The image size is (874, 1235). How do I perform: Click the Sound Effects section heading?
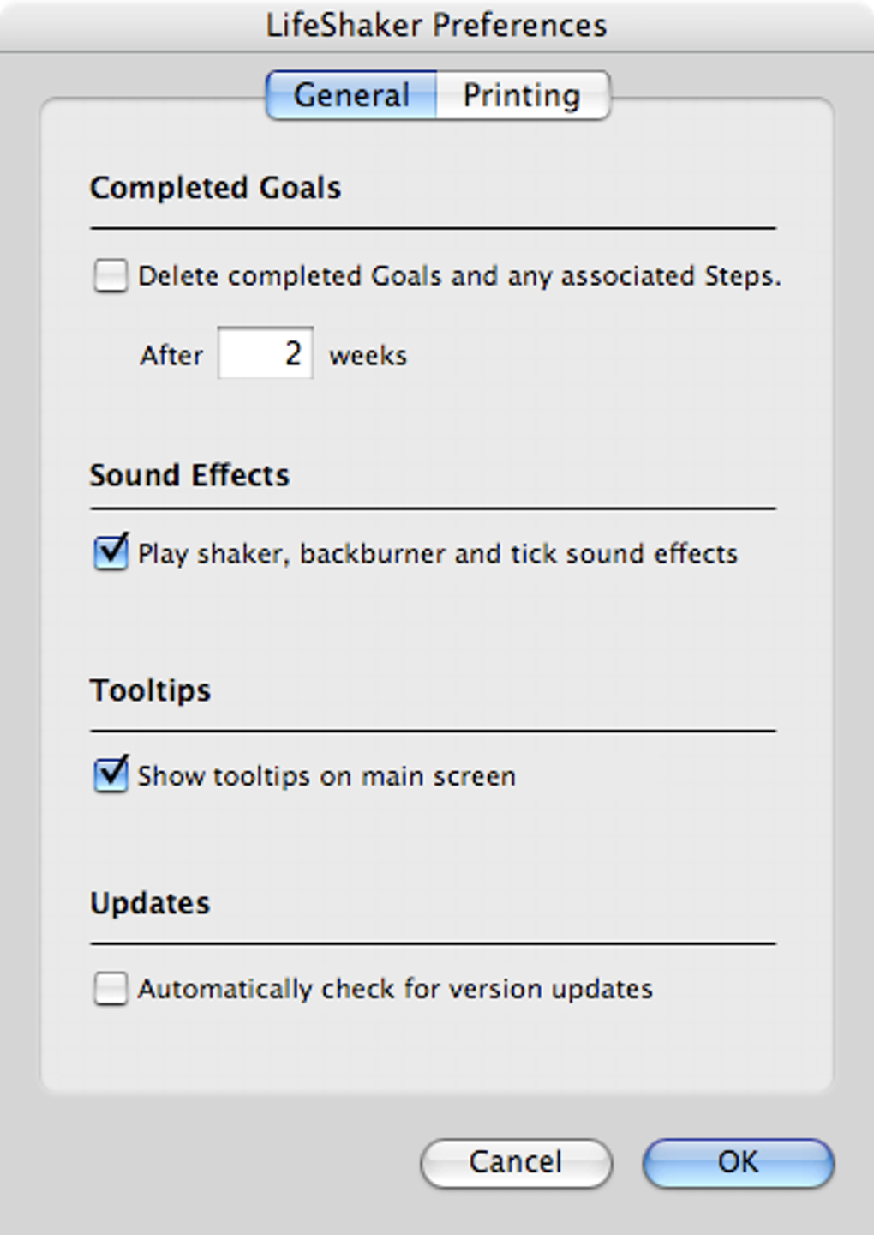pyautogui.click(x=189, y=475)
